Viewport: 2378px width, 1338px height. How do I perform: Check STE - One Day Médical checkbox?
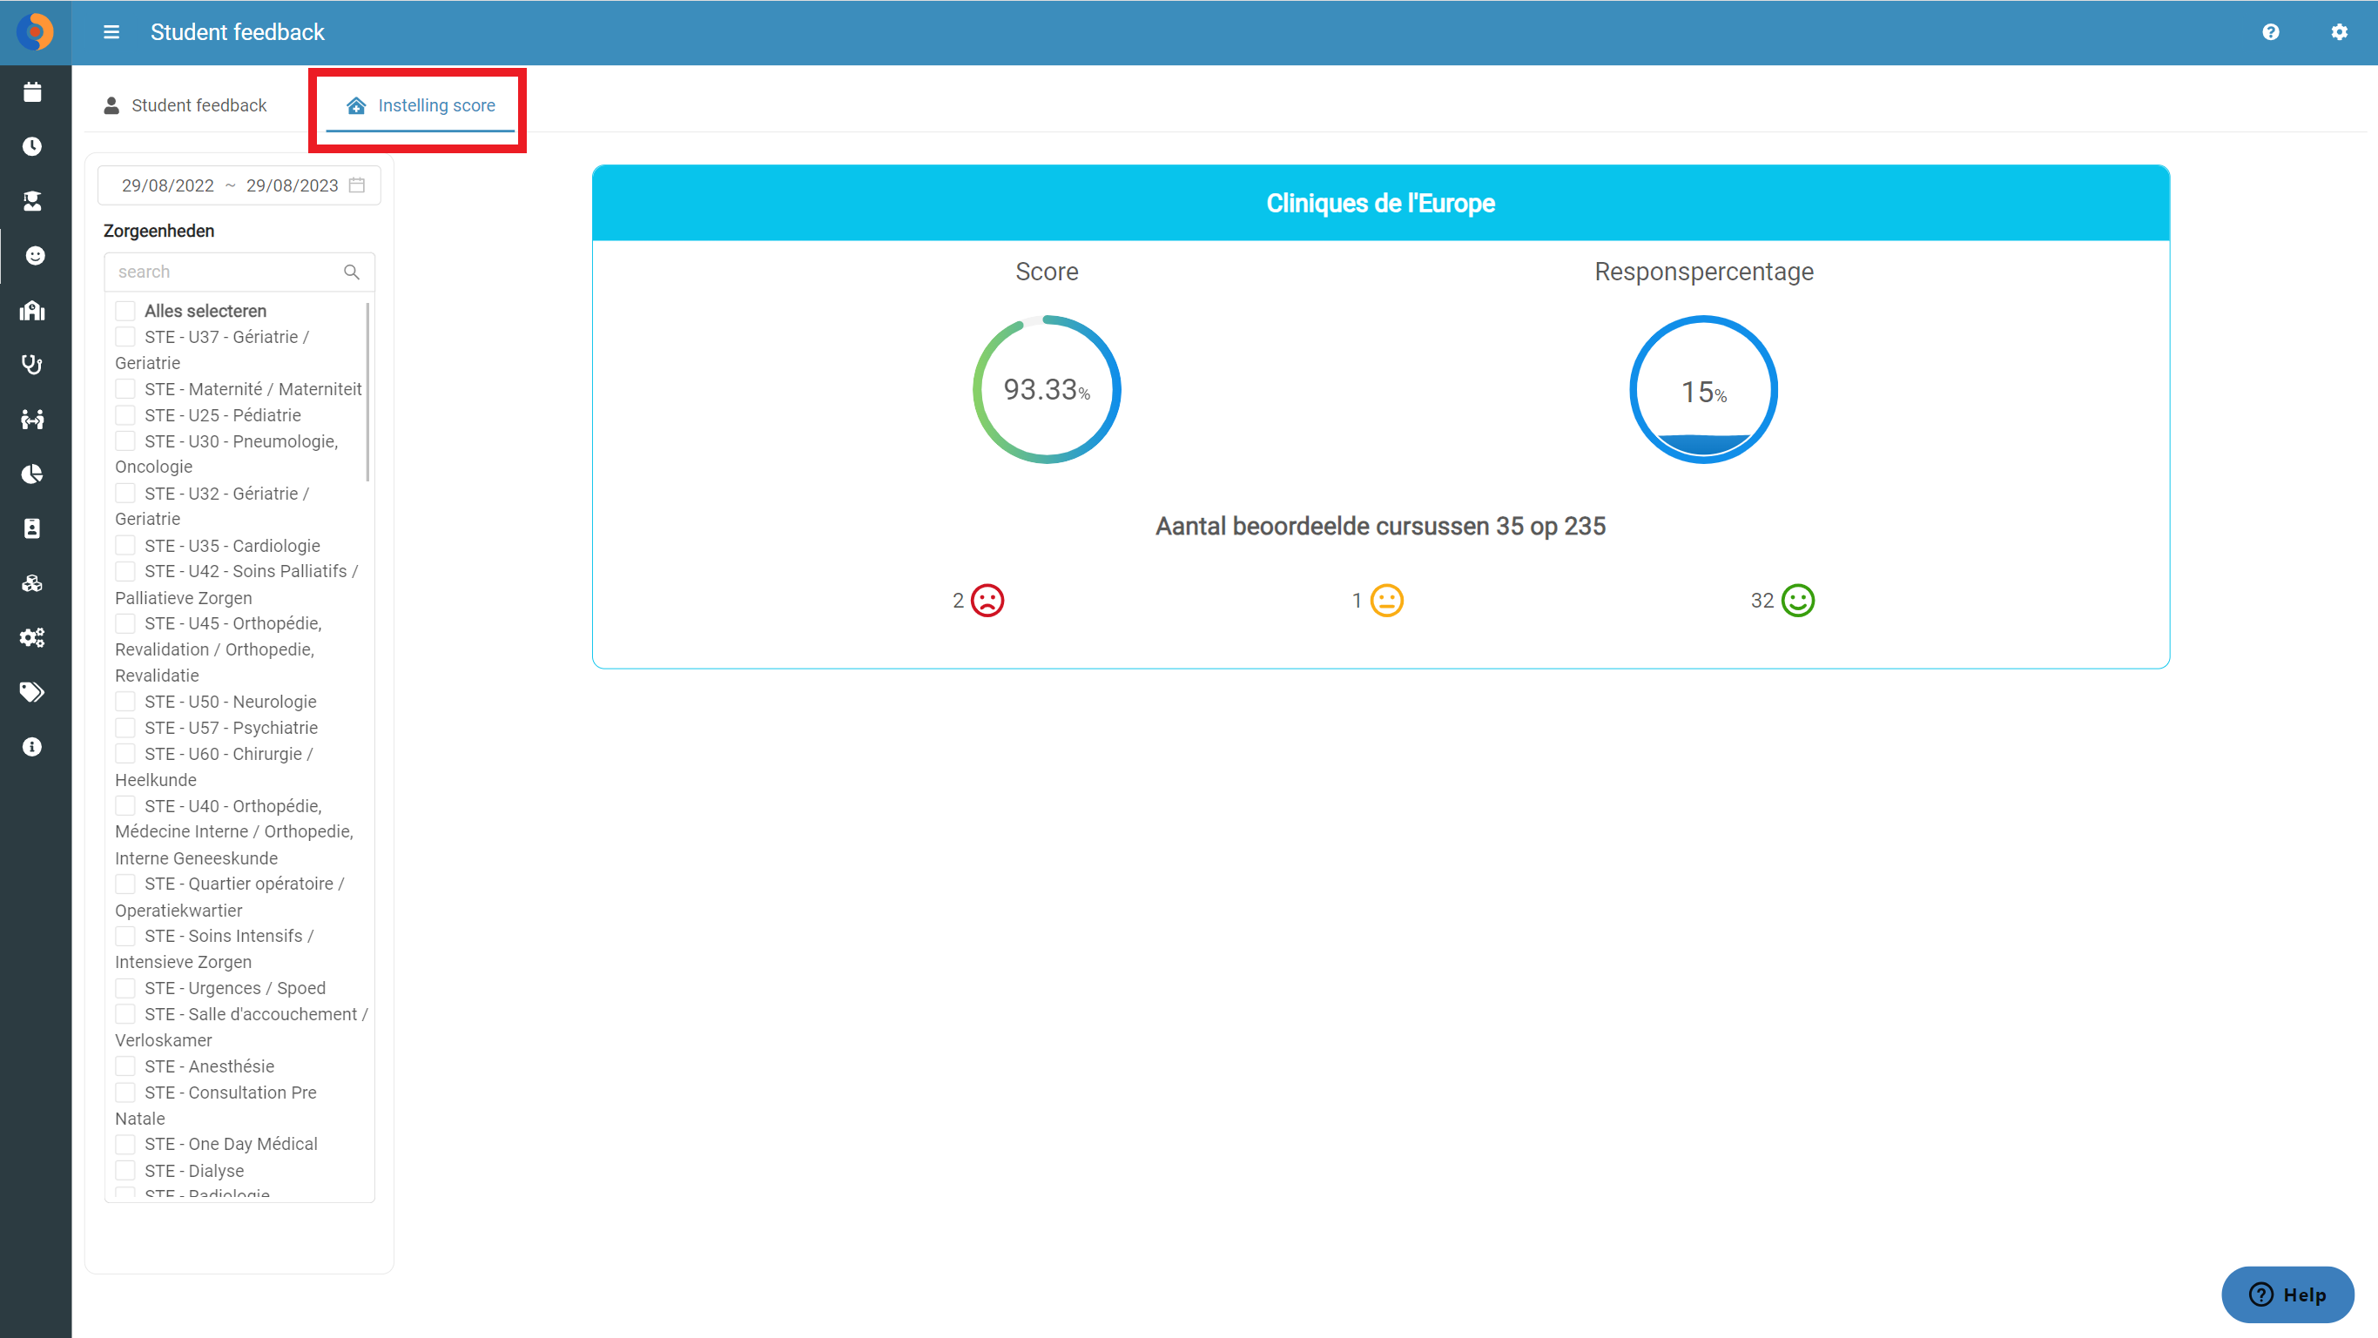pos(125,1144)
